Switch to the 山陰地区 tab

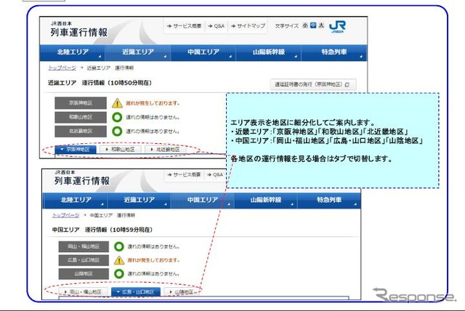point(182,292)
